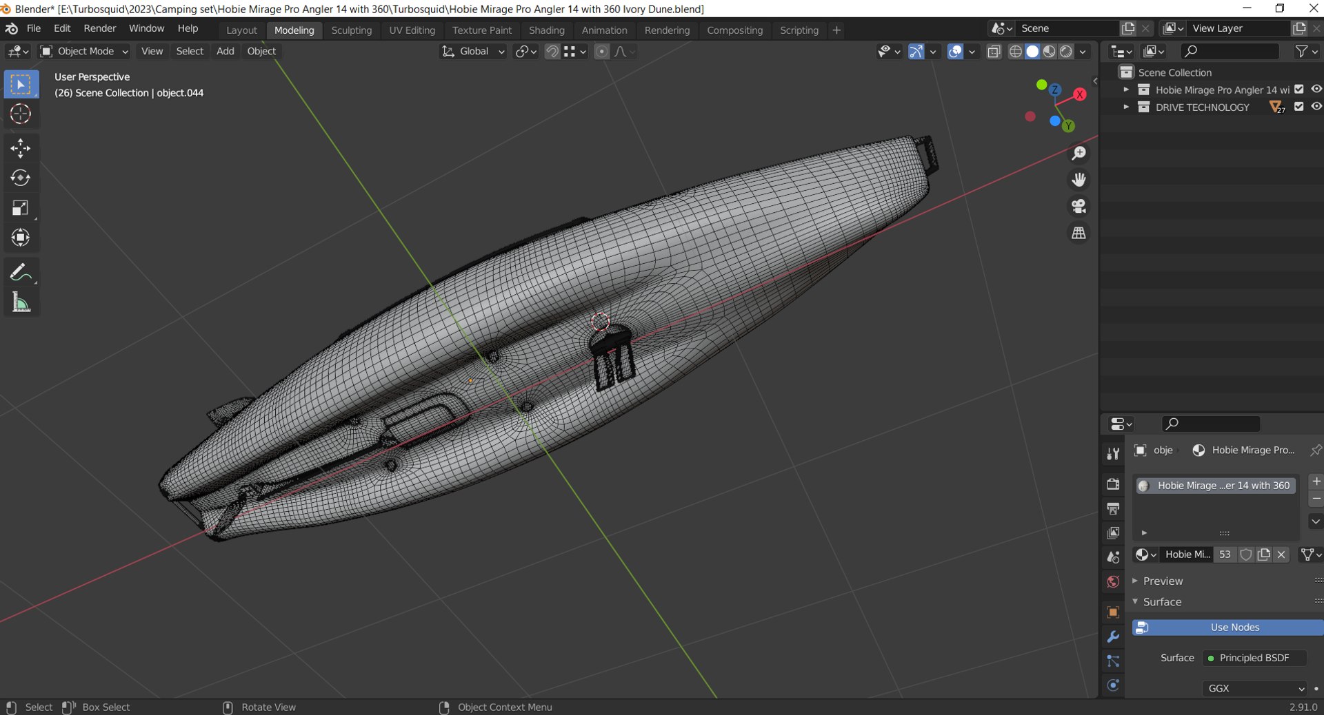Image resolution: width=1324 pixels, height=715 pixels.
Task: Toggle fake user shield for material
Action: (1246, 555)
